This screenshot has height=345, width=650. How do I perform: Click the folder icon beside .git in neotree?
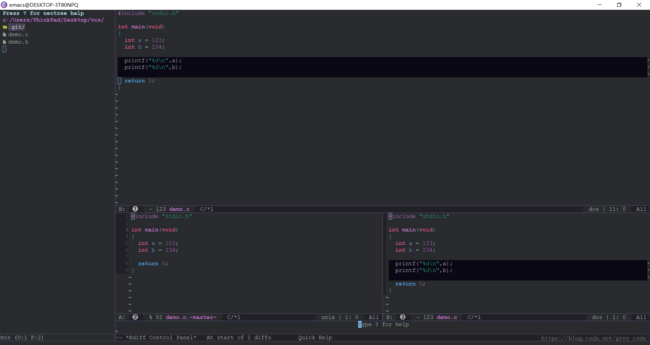tap(5, 27)
